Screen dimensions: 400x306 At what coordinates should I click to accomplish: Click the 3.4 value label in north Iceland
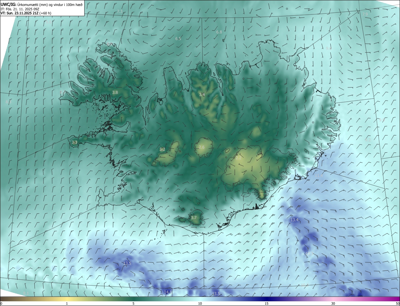(x=202, y=94)
